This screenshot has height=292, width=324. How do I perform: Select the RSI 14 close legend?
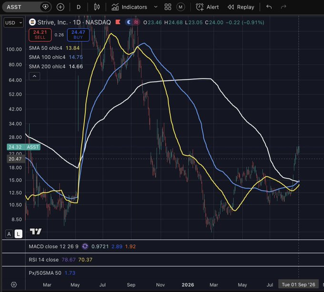tap(44, 260)
